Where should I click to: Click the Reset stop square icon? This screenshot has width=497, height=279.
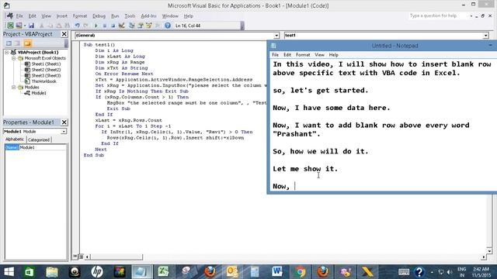pyautogui.click(x=113, y=26)
